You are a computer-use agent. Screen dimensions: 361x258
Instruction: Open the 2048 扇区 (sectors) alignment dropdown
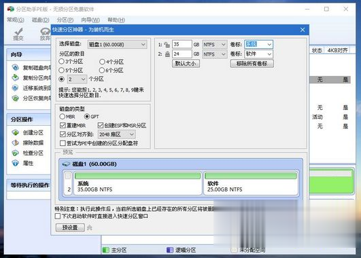coord(117,134)
